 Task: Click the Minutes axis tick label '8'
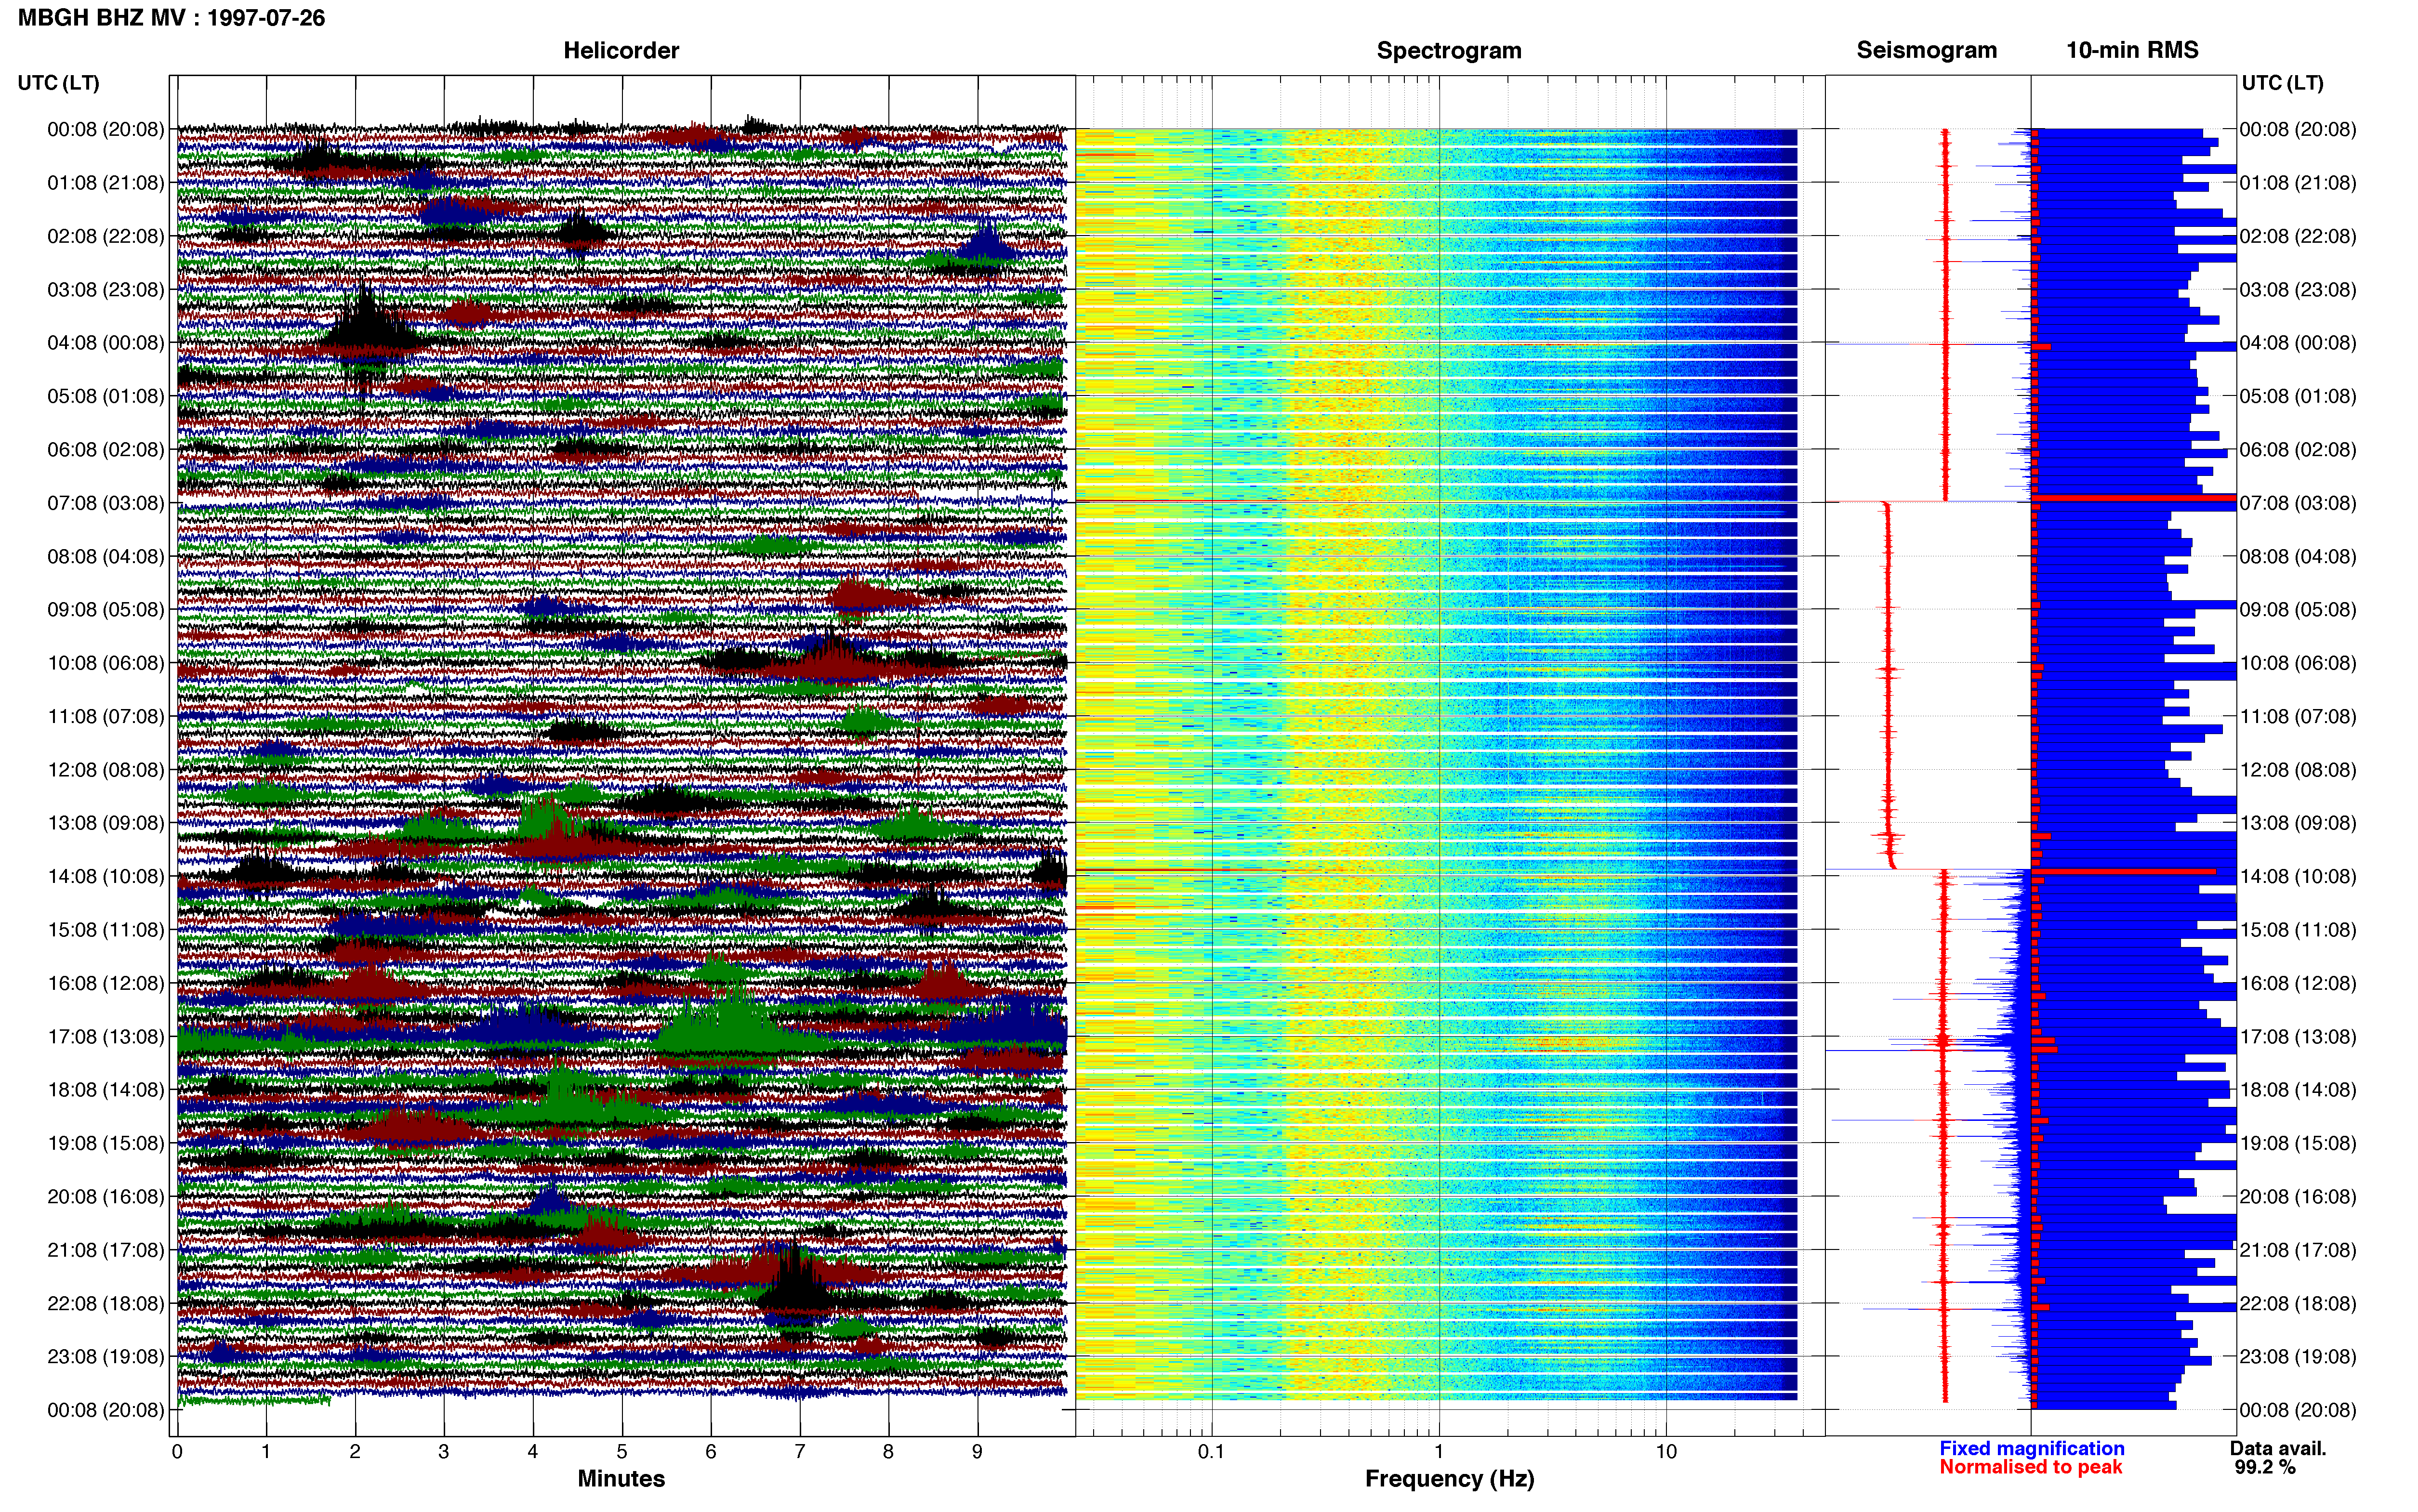click(889, 1452)
